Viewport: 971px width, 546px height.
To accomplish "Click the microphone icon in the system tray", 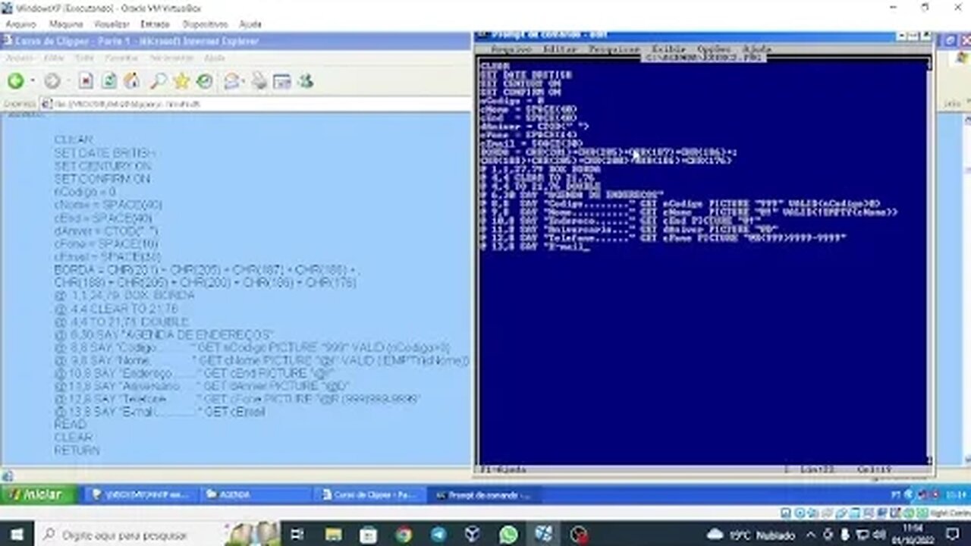I will 844,535.
